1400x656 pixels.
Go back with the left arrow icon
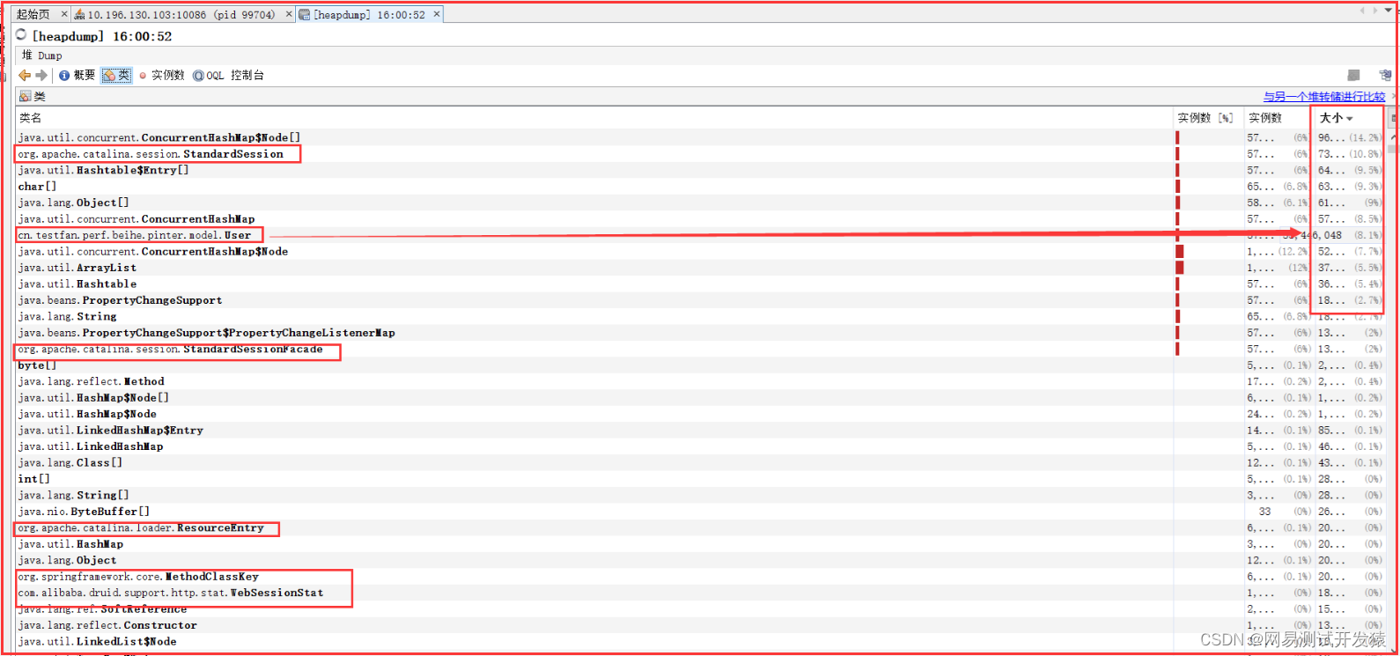pos(25,76)
